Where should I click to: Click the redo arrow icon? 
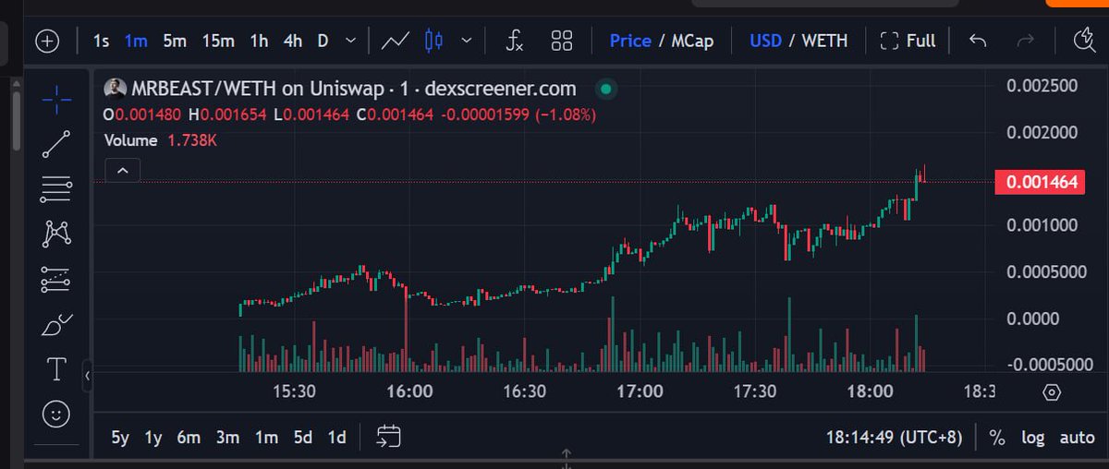pos(1026,41)
